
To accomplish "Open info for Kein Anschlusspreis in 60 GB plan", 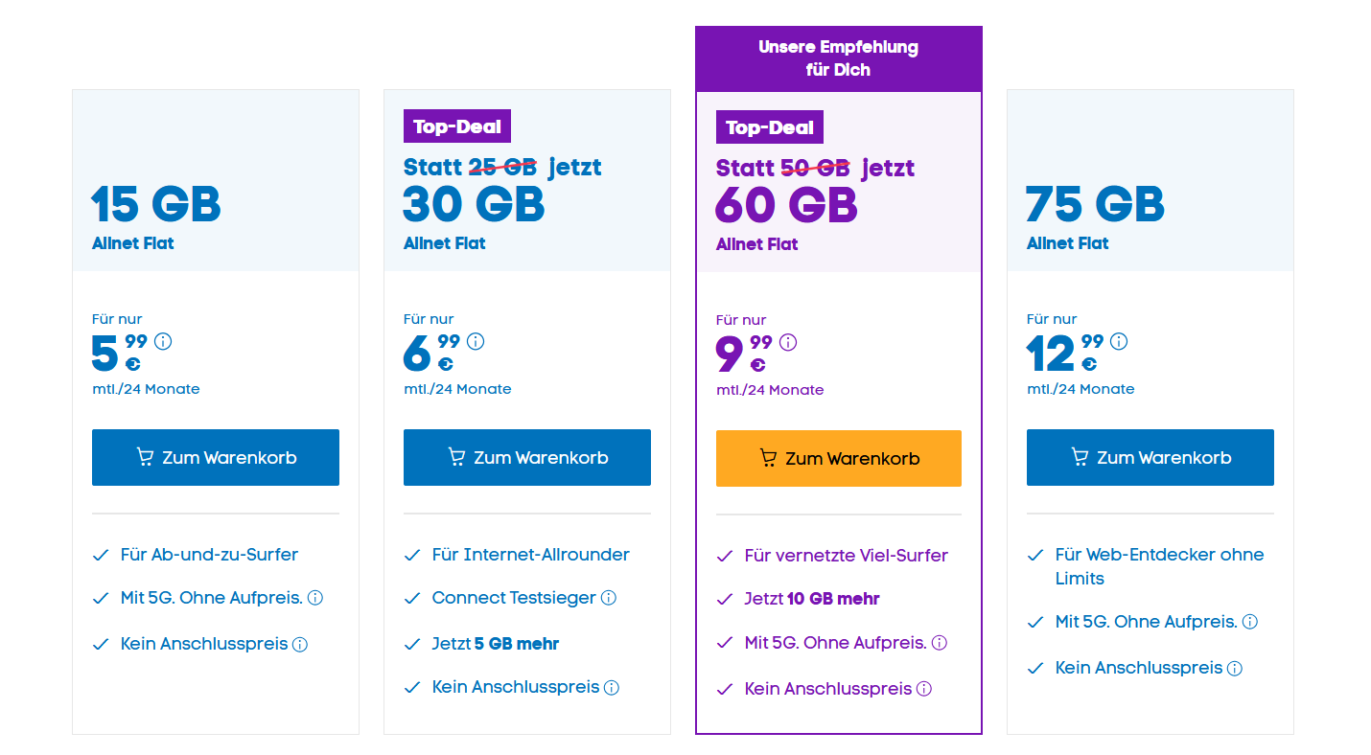I will coord(923,689).
